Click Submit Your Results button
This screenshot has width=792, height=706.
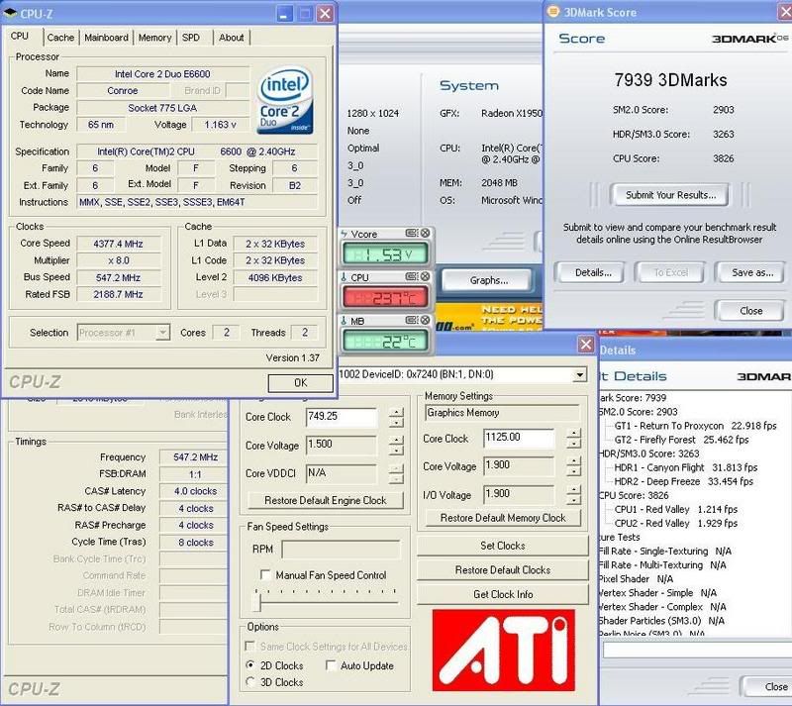pos(670,195)
